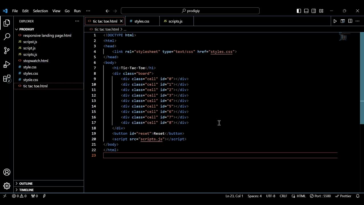Select language mode HTML in status bar
This screenshot has height=205, width=364.
[x=301, y=196]
